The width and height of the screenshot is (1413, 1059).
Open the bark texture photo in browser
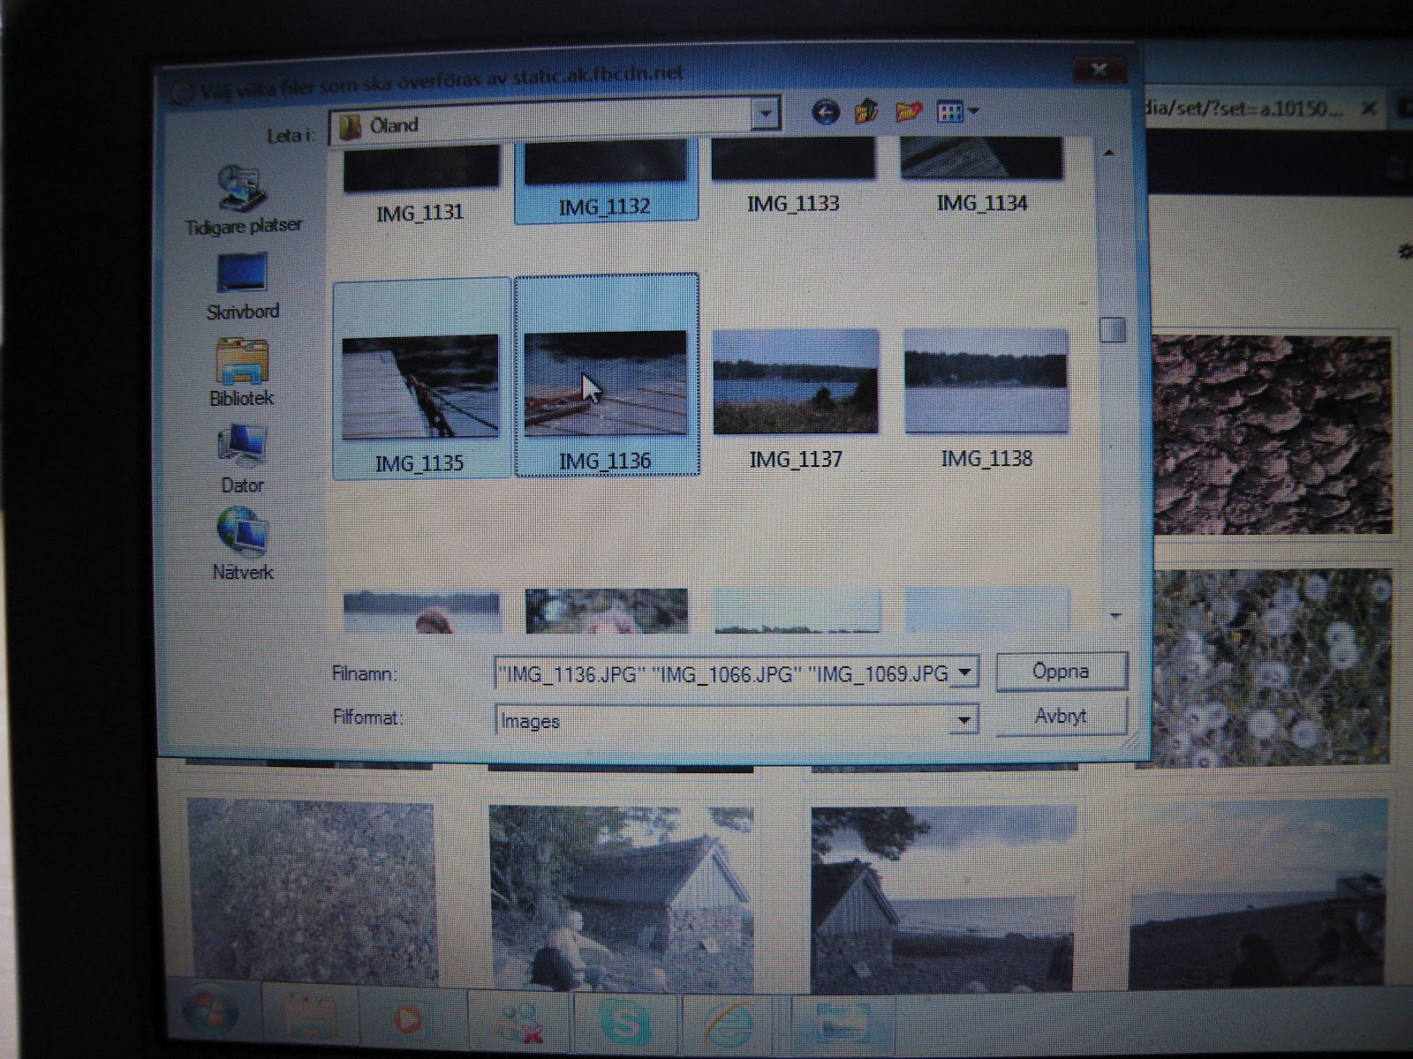tap(1273, 434)
